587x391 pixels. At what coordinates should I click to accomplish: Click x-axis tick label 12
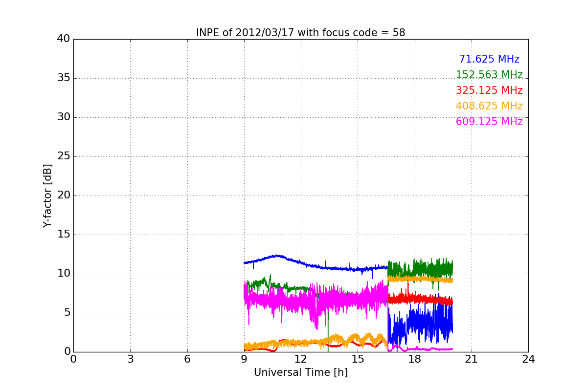[301, 359]
